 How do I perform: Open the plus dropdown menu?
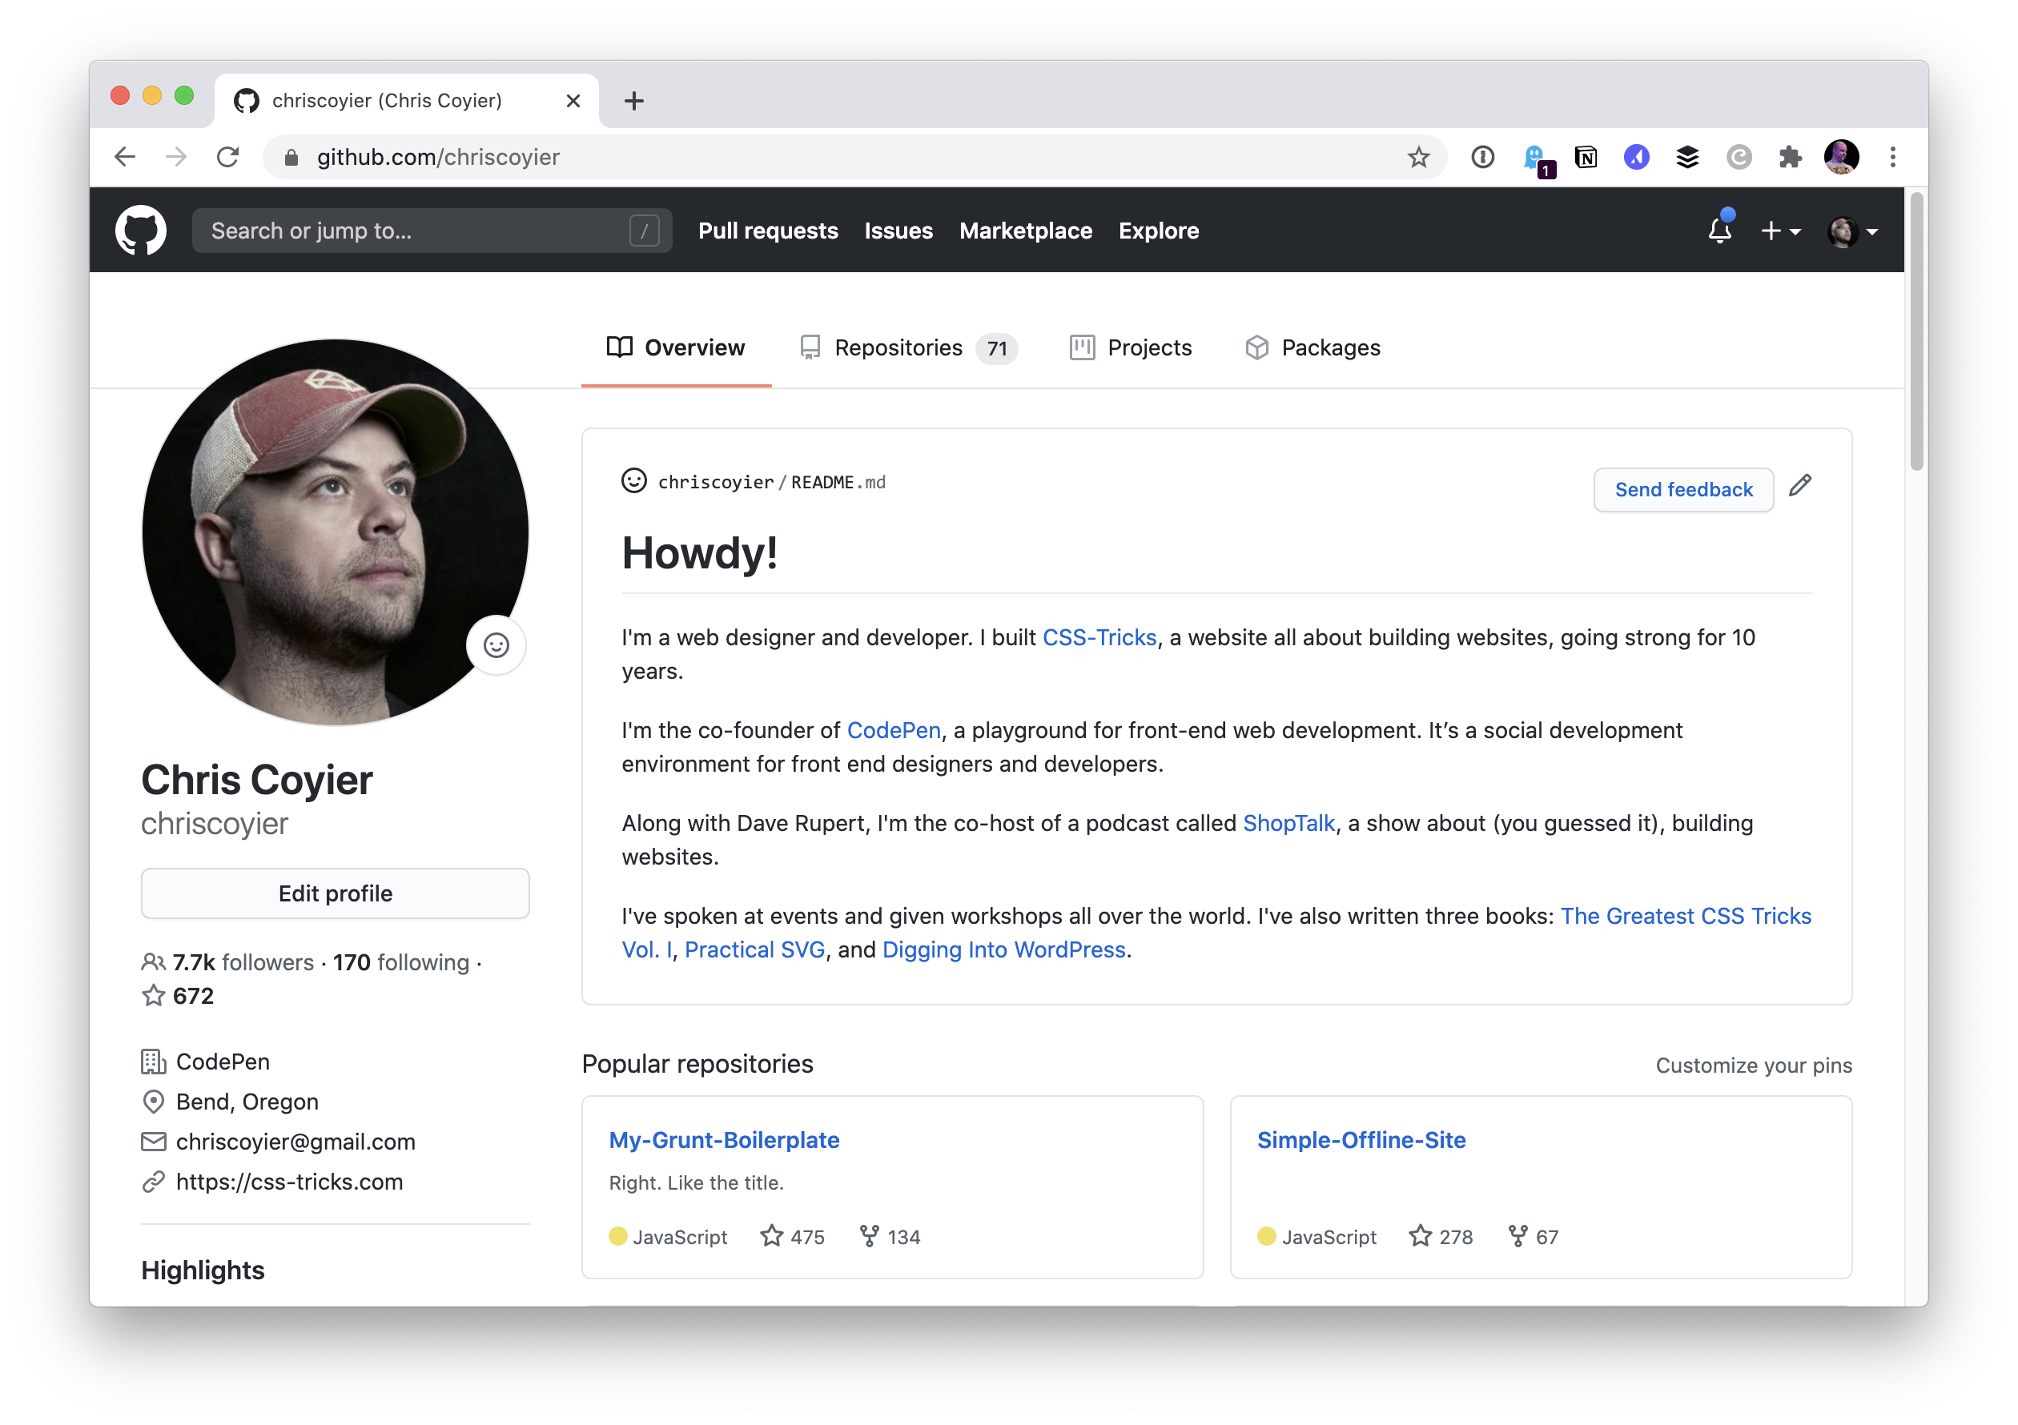(x=1783, y=231)
